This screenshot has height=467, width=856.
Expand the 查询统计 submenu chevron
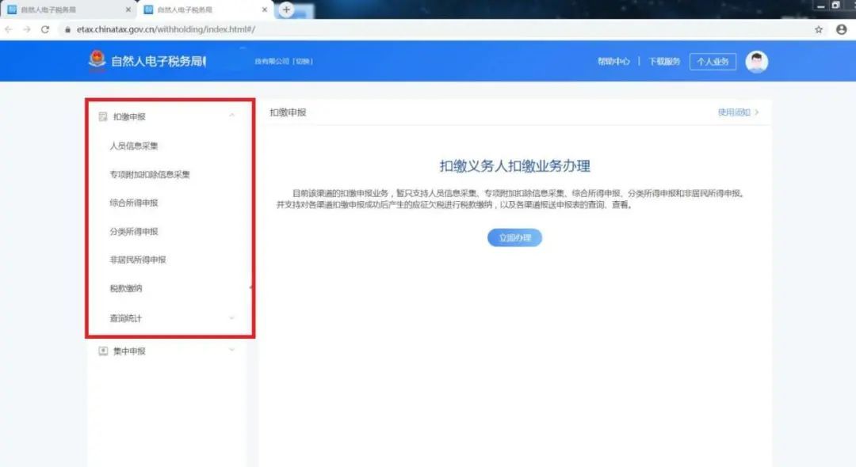click(x=232, y=317)
